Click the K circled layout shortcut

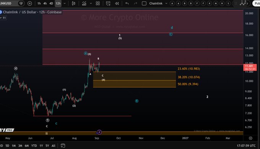coord(210,3)
